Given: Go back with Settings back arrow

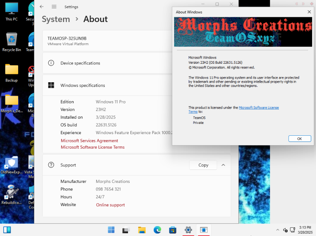Looking at the screenshot, I should (41, 7).
